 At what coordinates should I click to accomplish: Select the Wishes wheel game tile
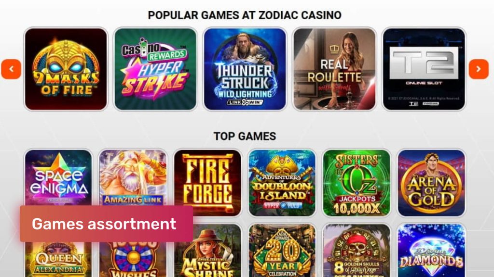point(133,259)
